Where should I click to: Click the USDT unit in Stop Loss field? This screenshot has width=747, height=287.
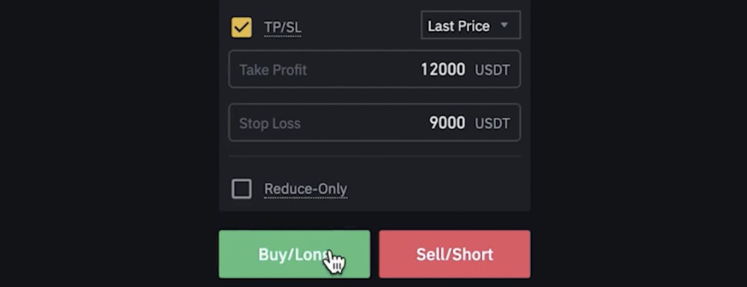492,124
